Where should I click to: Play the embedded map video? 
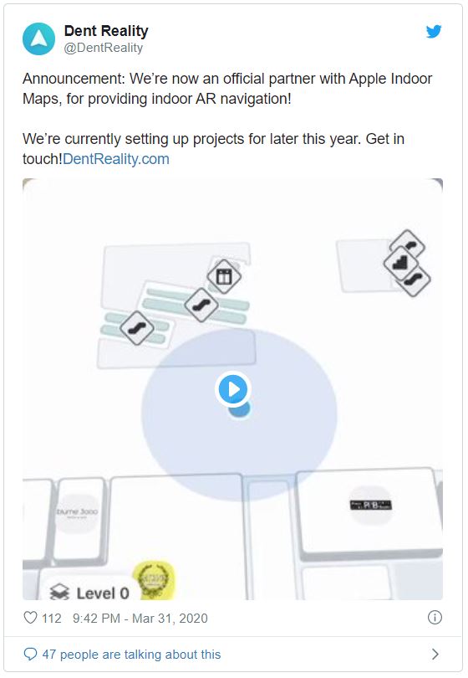point(233,389)
